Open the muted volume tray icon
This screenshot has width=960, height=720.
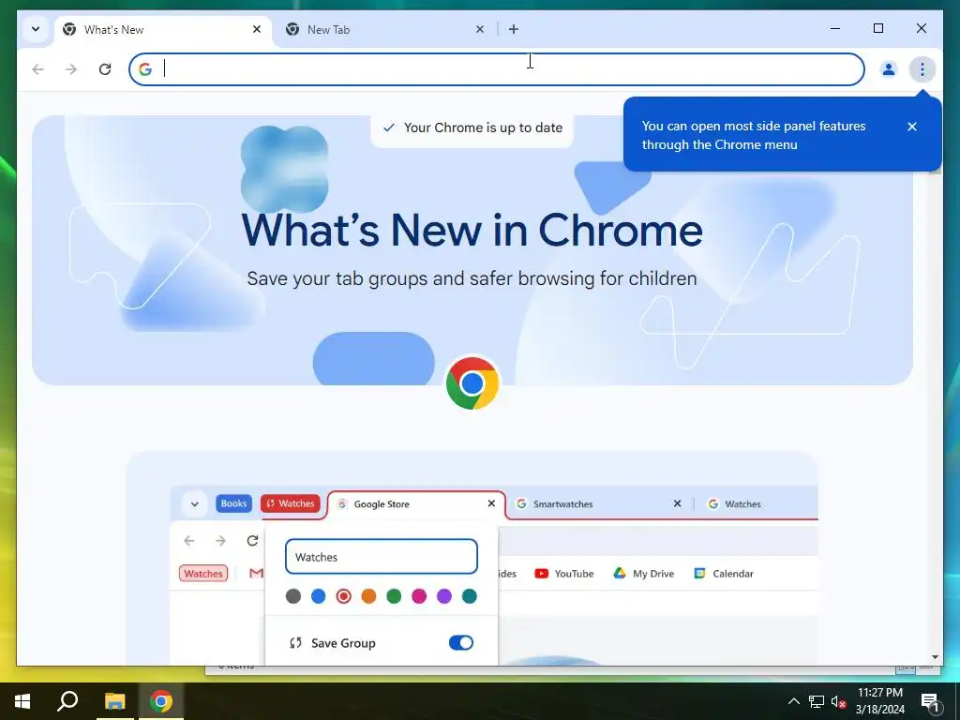click(x=839, y=701)
